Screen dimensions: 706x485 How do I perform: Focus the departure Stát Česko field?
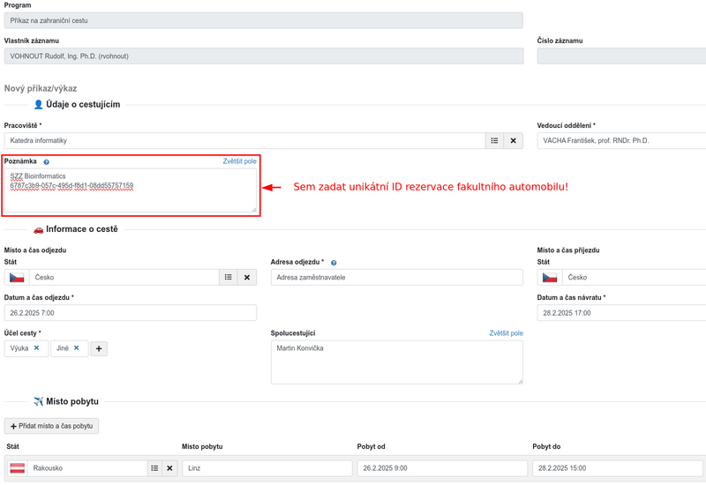coord(124,277)
